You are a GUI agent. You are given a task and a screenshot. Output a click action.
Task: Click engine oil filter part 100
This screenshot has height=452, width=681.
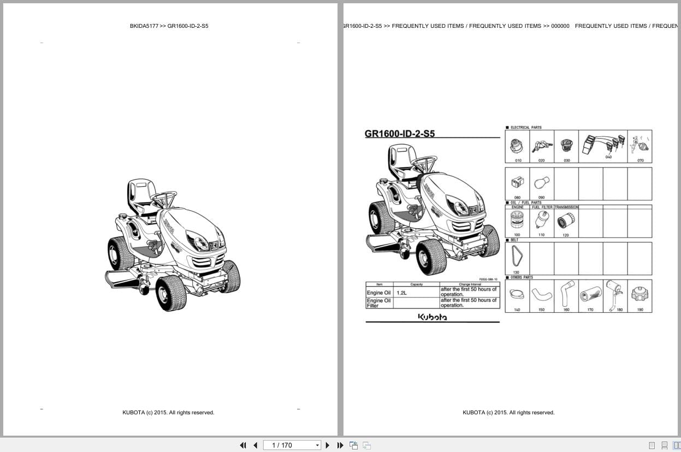pos(517,221)
